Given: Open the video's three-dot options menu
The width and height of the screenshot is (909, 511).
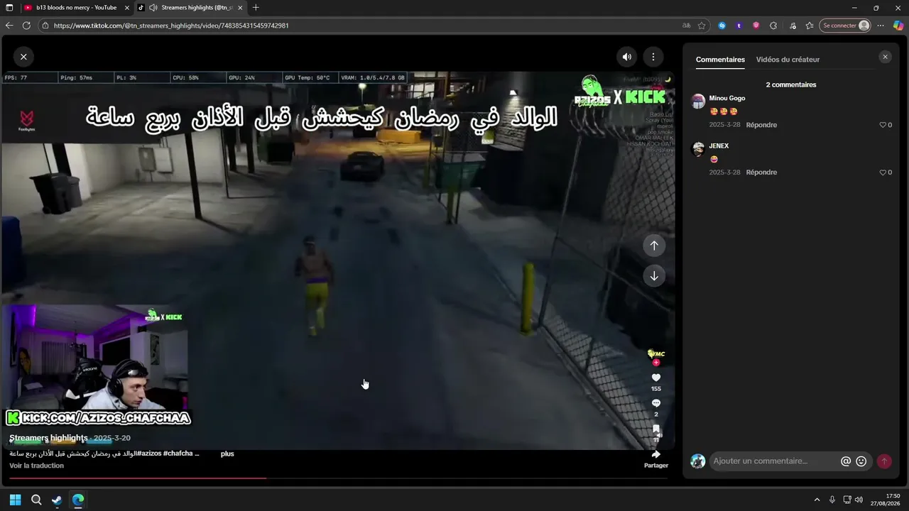Looking at the screenshot, I should (x=653, y=57).
